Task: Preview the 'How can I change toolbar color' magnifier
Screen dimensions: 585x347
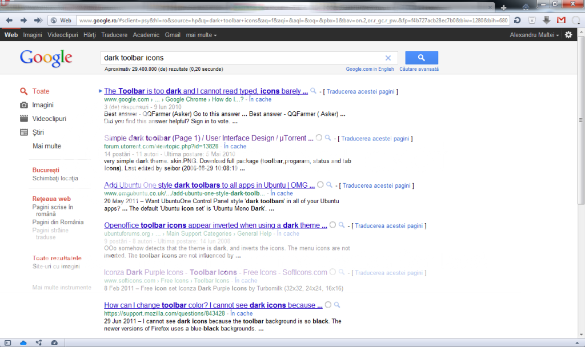Action: 337,305
